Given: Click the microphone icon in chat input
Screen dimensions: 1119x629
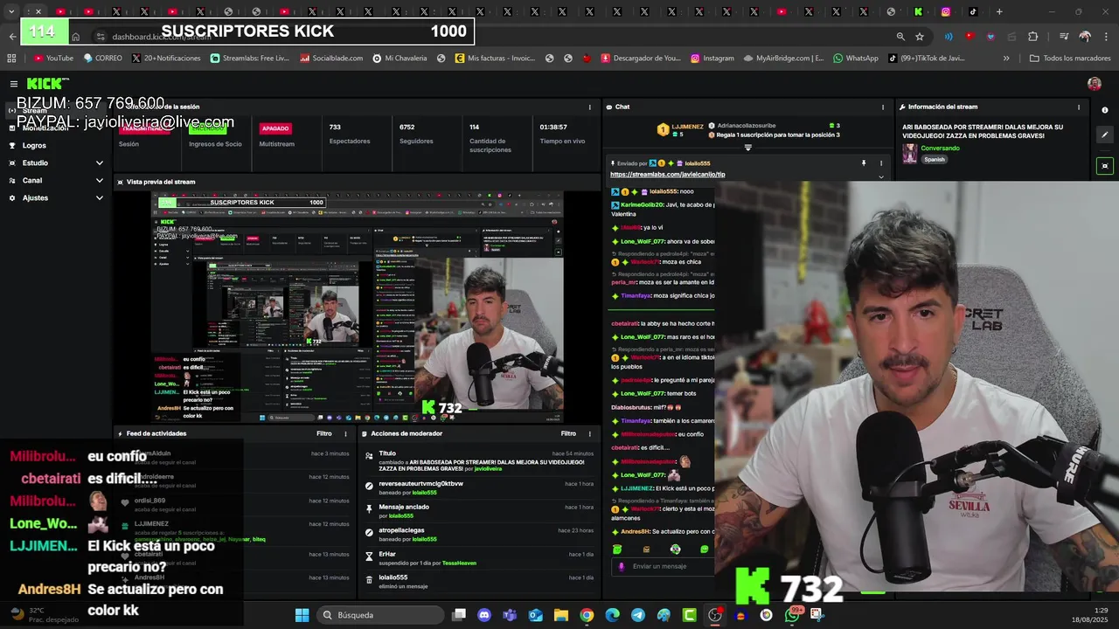Looking at the screenshot, I should 622,566.
